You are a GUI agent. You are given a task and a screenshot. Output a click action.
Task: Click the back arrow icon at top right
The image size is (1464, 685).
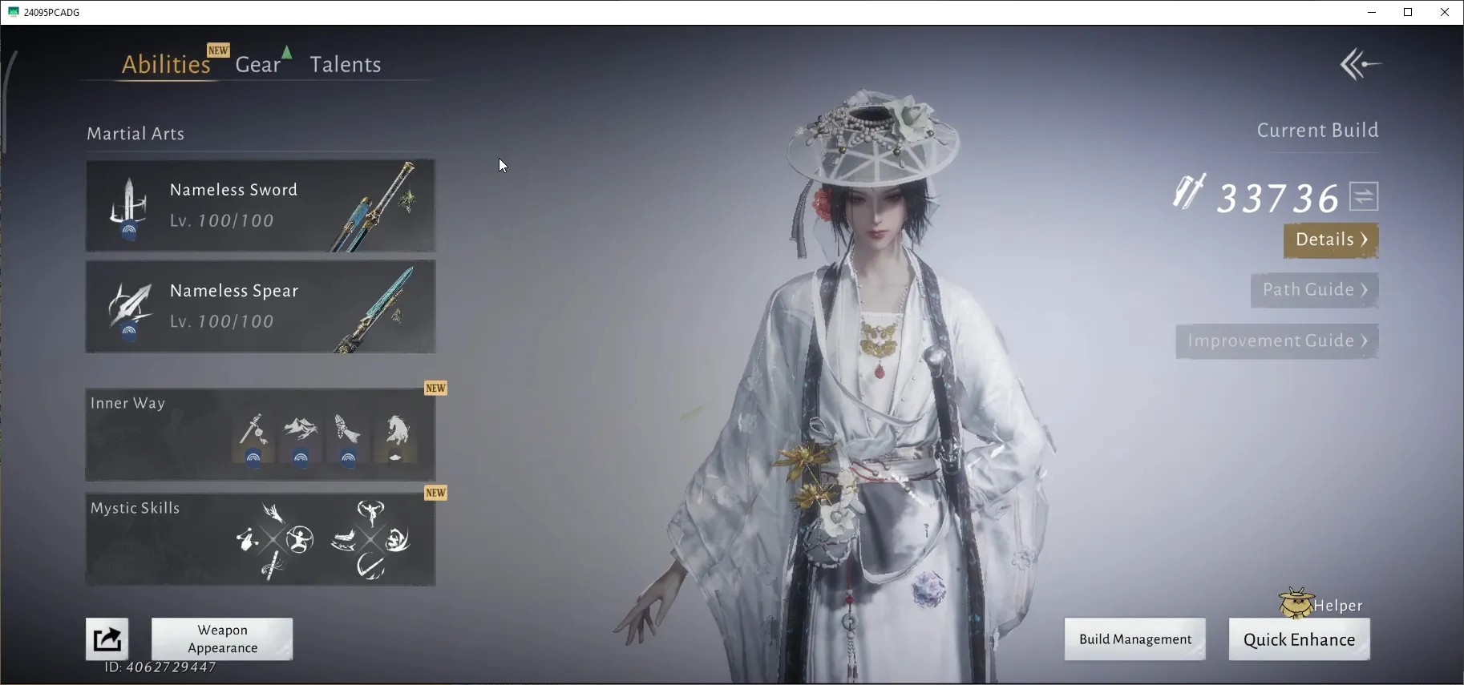point(1361,64)
